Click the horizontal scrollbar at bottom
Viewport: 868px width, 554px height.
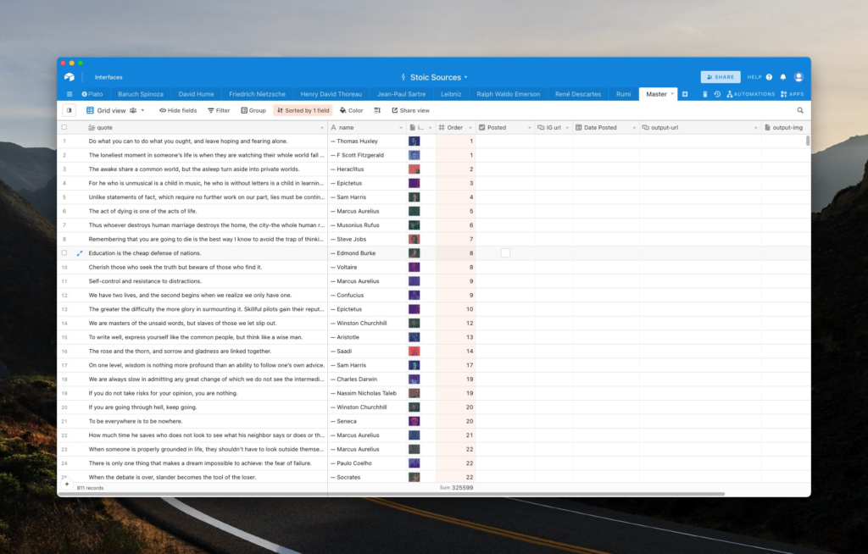tap(392, 494)
